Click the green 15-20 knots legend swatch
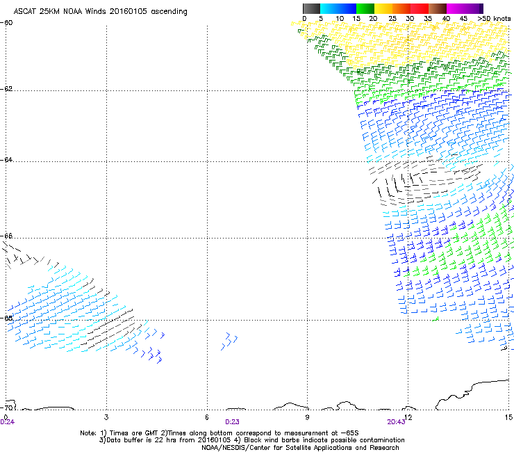The height and width of the screenshot is (452, 514). click(365, 8)
